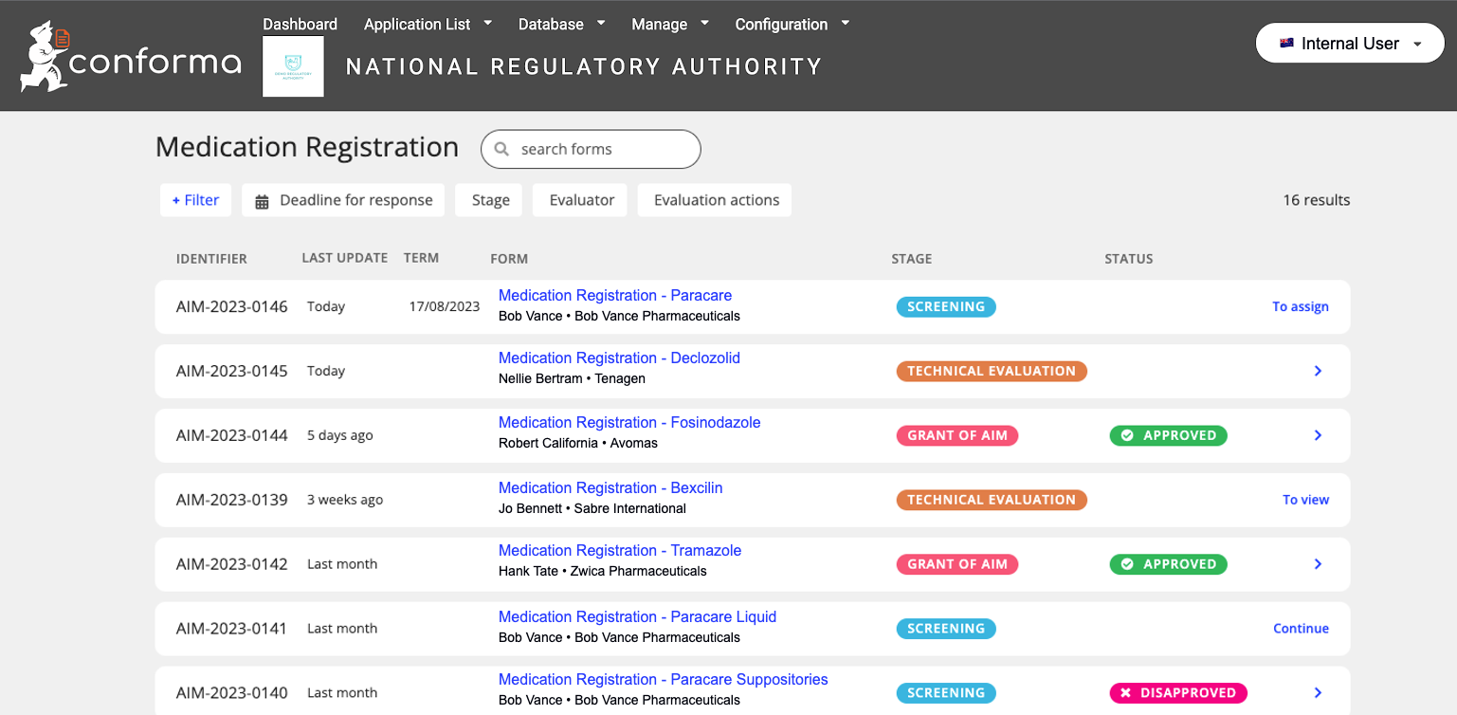Select identifier AIM-2023-0141

232,629
